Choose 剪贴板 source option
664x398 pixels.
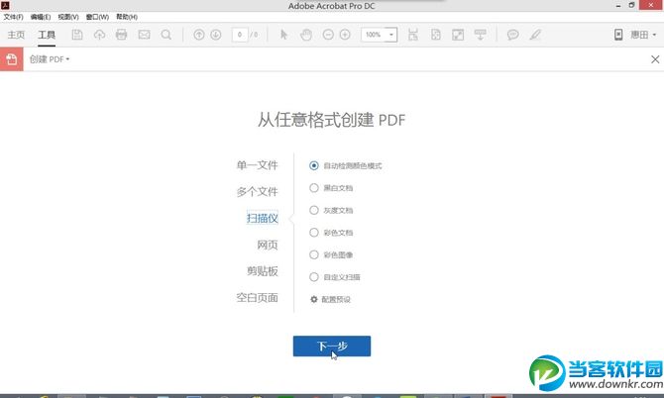click(262, 271)
